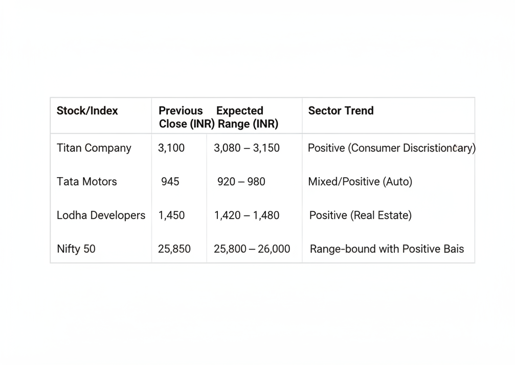
Task: Select the Range-bound with Positive Bias cell
Action: (387, 249)
